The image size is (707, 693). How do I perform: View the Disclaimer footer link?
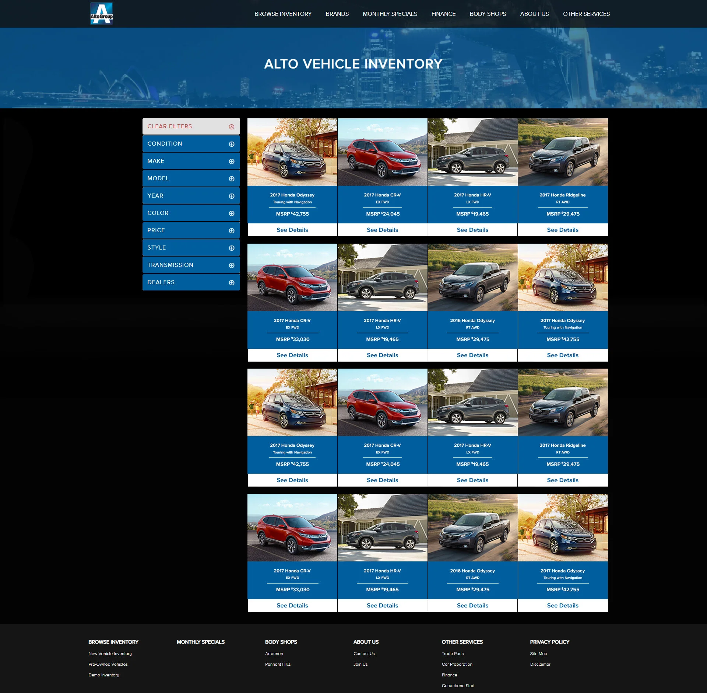point(540,665)
